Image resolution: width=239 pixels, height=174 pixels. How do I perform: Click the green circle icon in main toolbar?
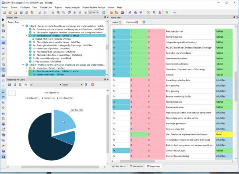(x=167, y=12)
